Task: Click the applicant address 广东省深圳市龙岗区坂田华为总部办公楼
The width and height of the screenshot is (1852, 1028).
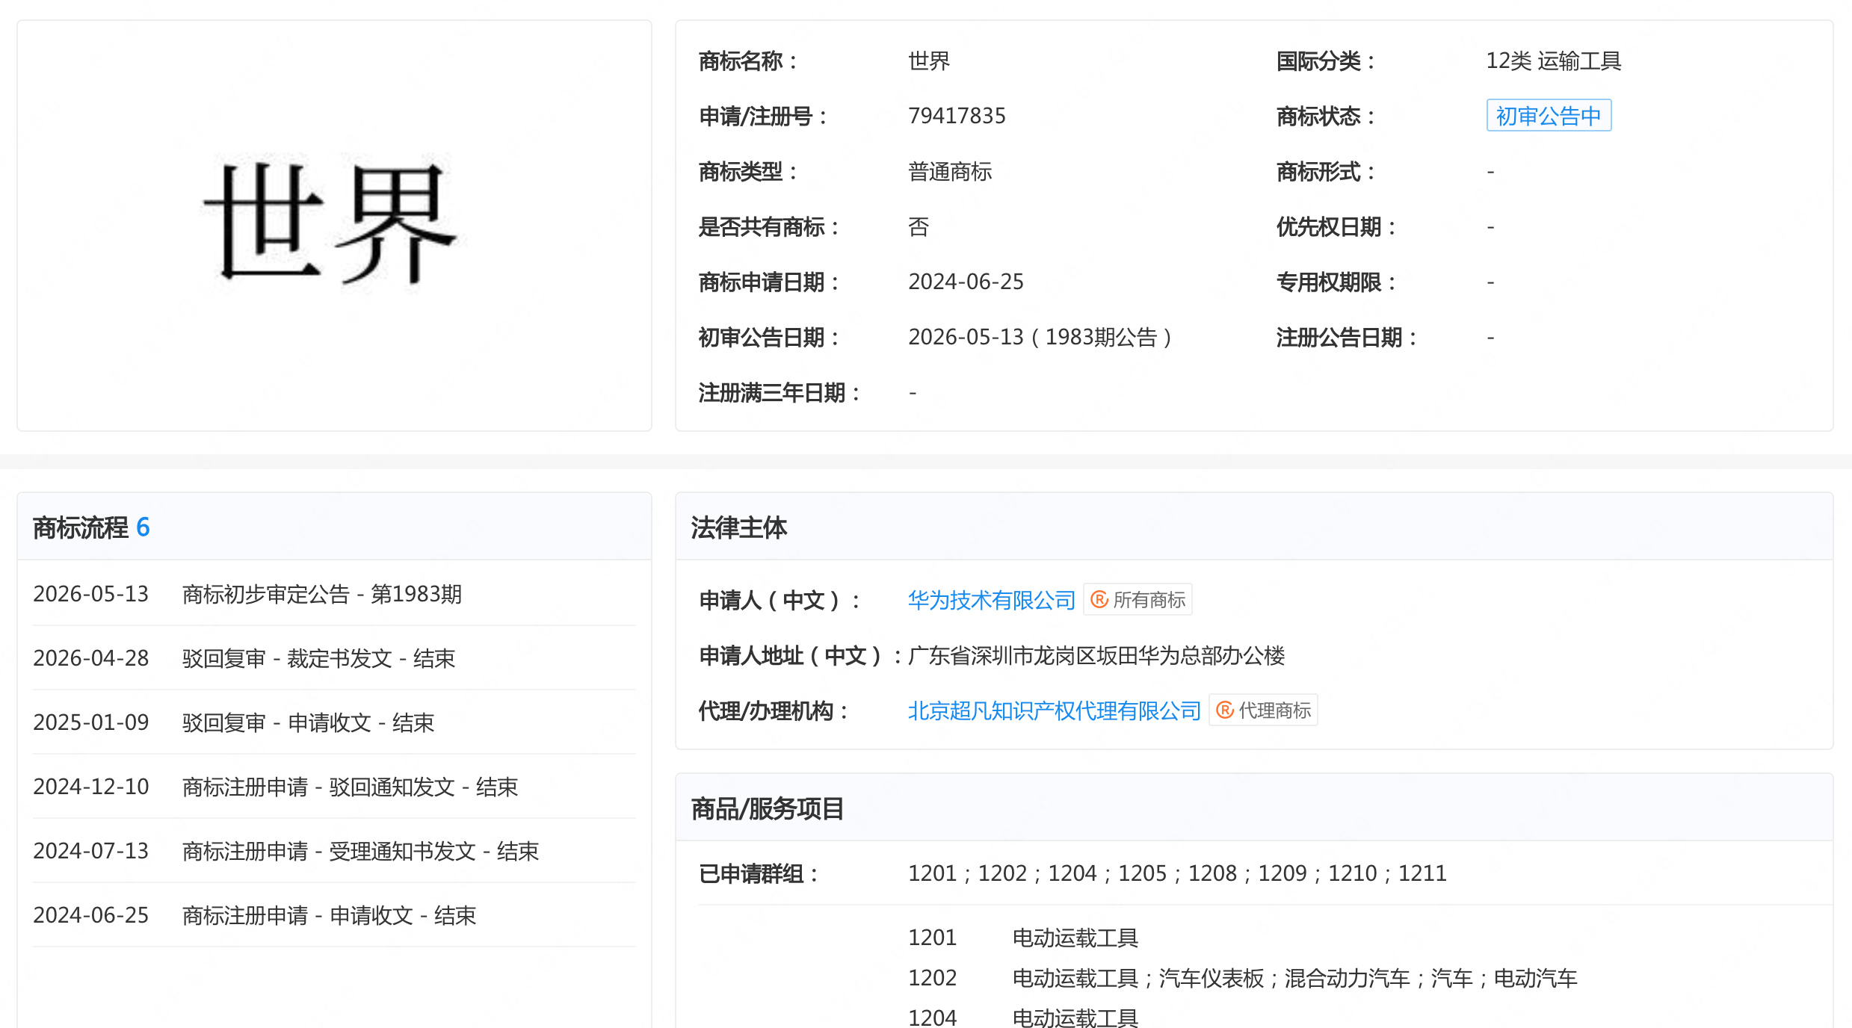Action: tap(1096, 655)
